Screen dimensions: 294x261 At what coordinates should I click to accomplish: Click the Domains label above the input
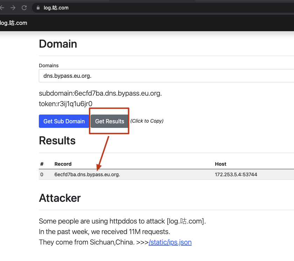49,66
